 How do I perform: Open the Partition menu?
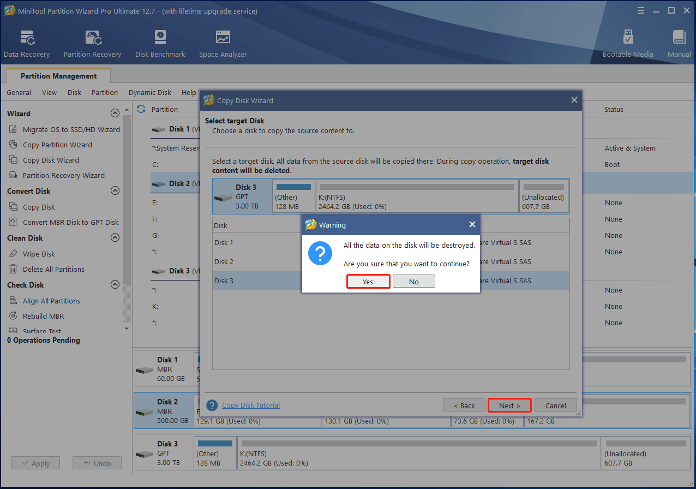105,92
